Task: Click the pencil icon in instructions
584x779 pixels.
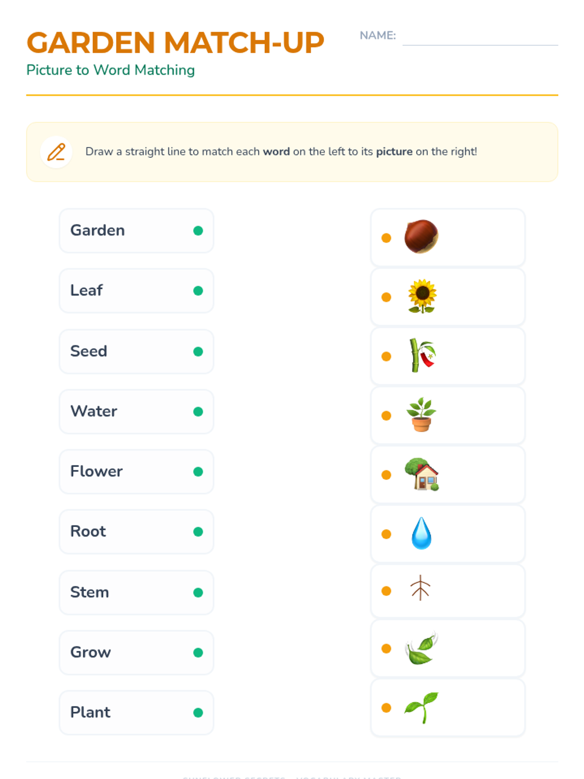Action: [x=56, y=152]
